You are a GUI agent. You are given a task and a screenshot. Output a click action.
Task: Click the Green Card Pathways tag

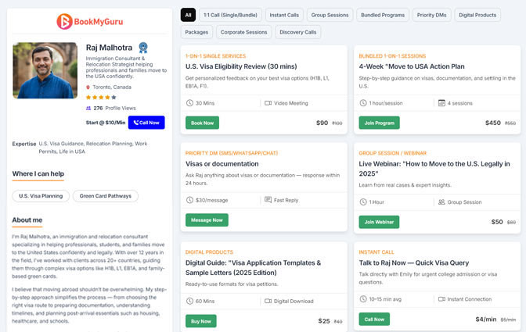pos(106,196)
